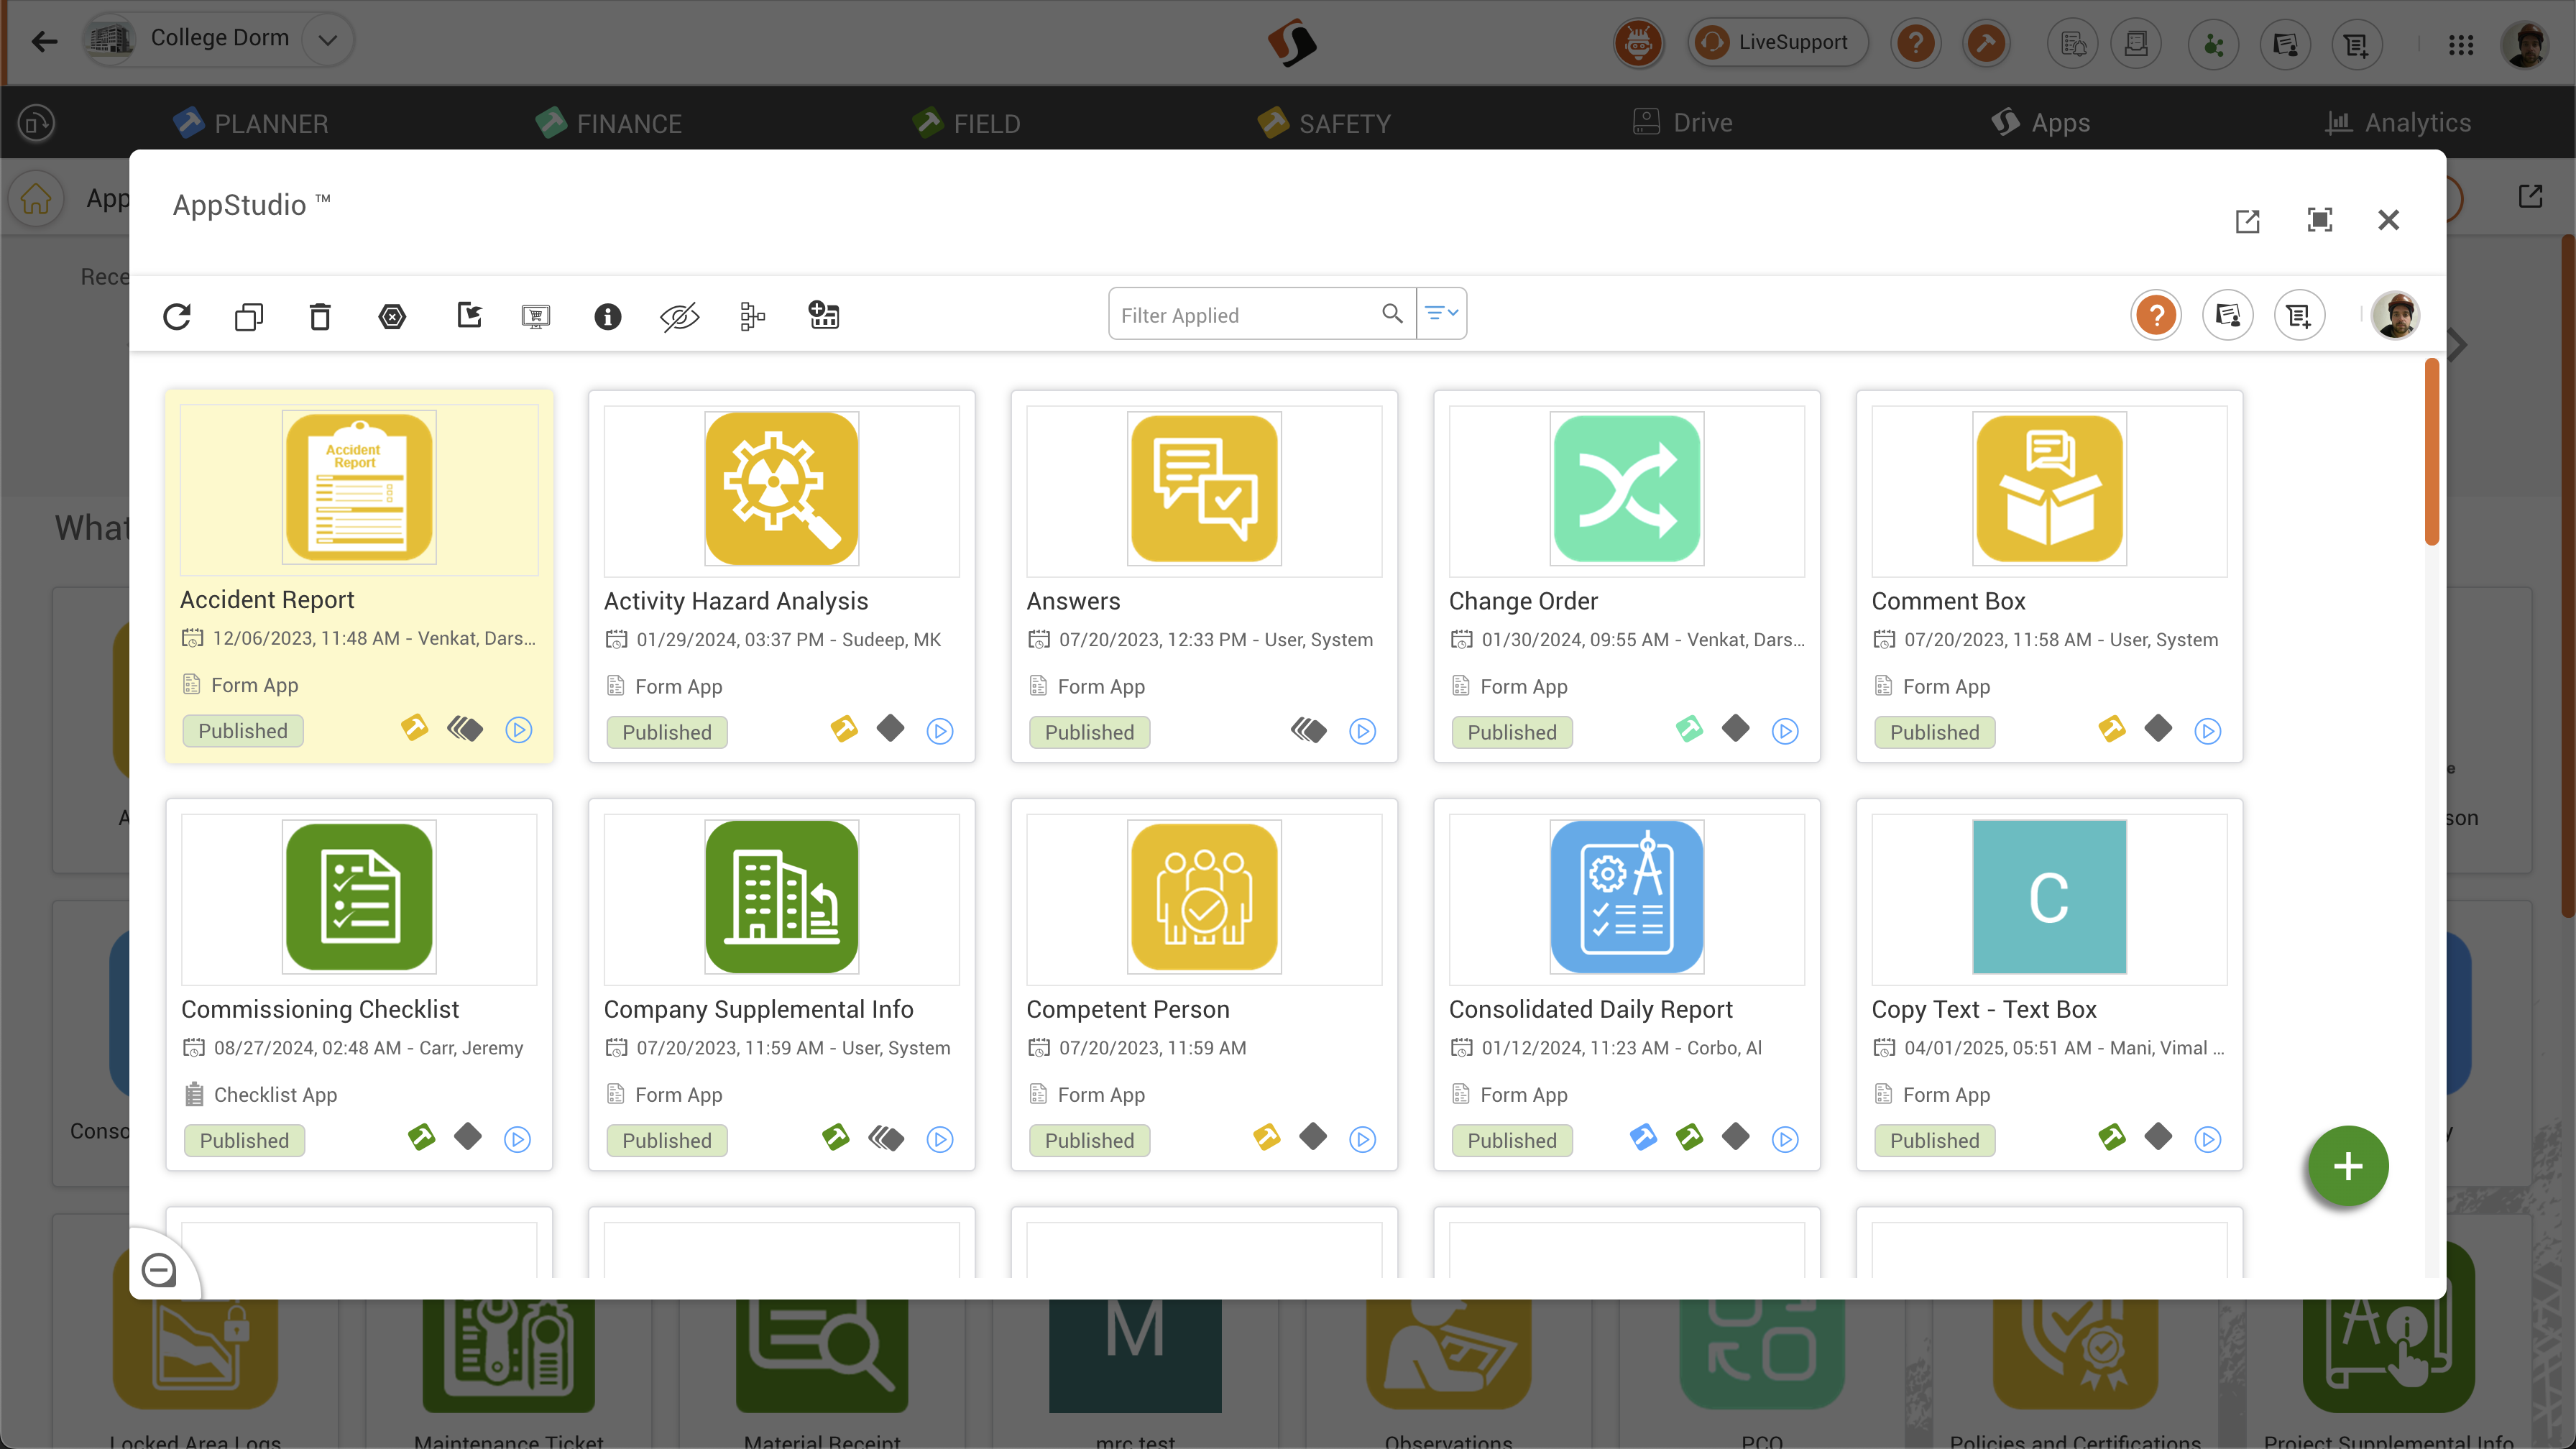Open the filter options dropdown
2576x1449 pixels.
click(x=1441, y=314)
